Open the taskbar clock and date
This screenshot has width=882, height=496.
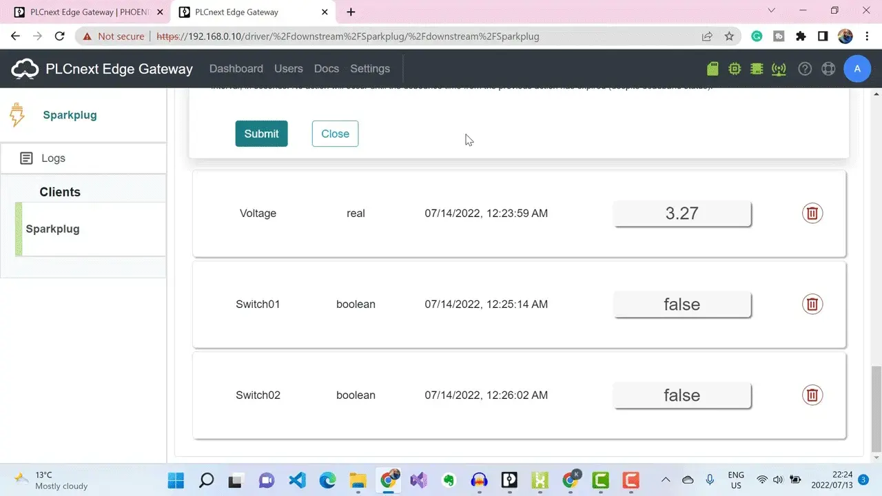(832, 480)
